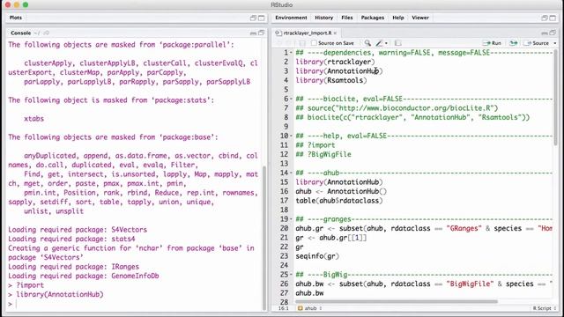
Task: Select the rtracklayer_Import.R file tab
Action: (x=307, y=33)
